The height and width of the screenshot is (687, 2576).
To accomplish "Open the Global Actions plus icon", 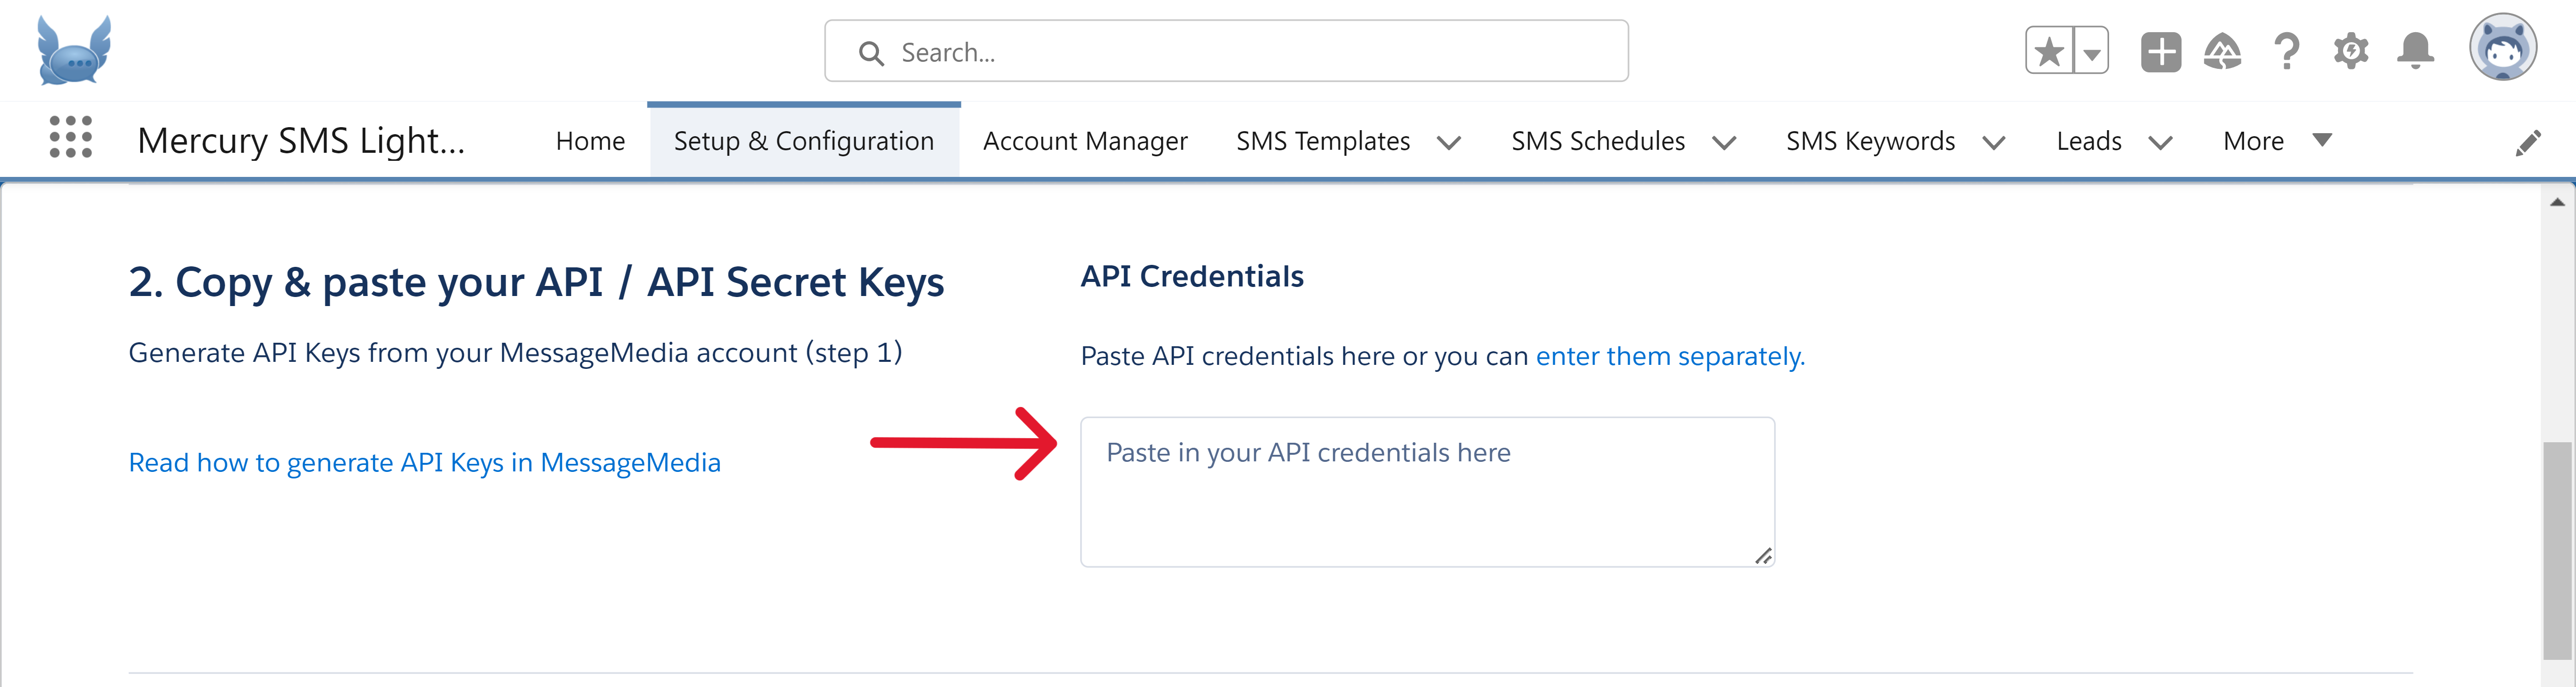I will 2160,52.
